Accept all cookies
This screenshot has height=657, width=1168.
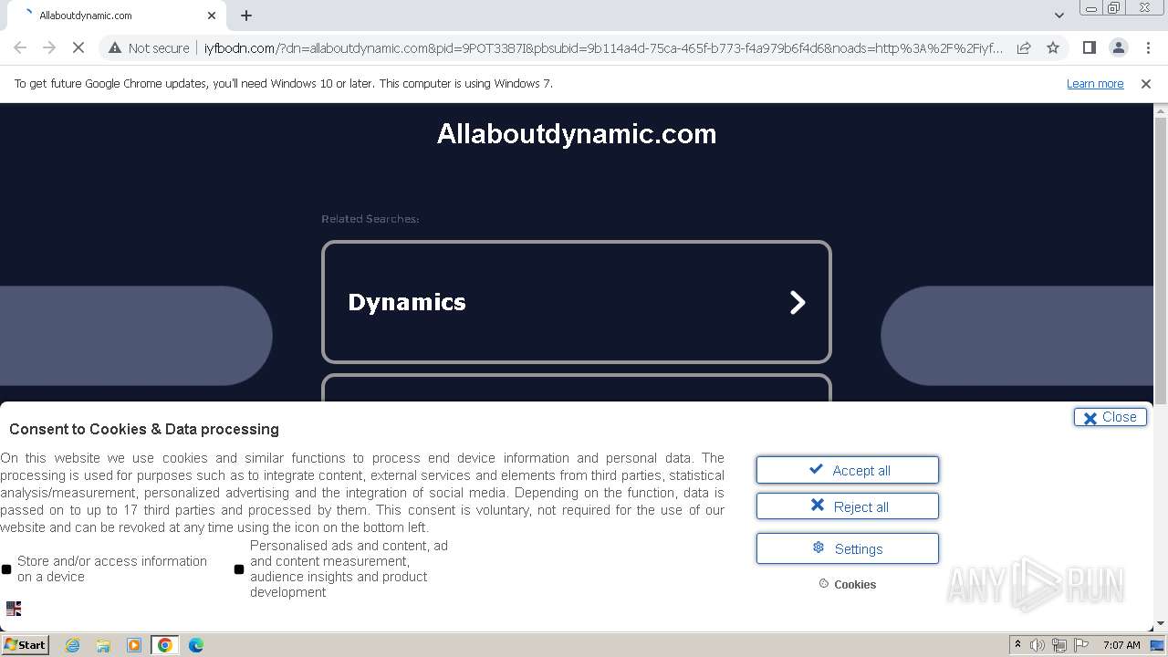[847, 470]
